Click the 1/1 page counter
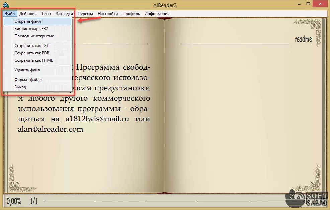Image resolution: width=330 pixels, height=210 pixels. [34, 201]
